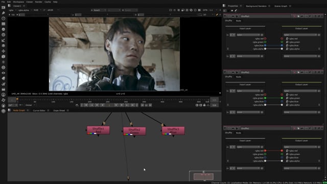Select the Shuffle1 Red node
The width and height of the screenshot is (327, 184).
[x=98, y=130]
